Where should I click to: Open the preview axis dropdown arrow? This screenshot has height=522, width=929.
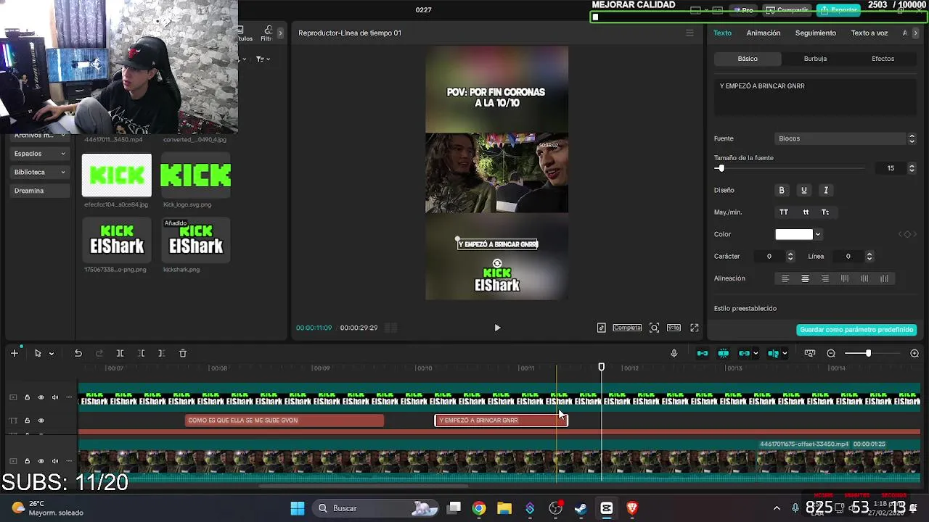785,354
